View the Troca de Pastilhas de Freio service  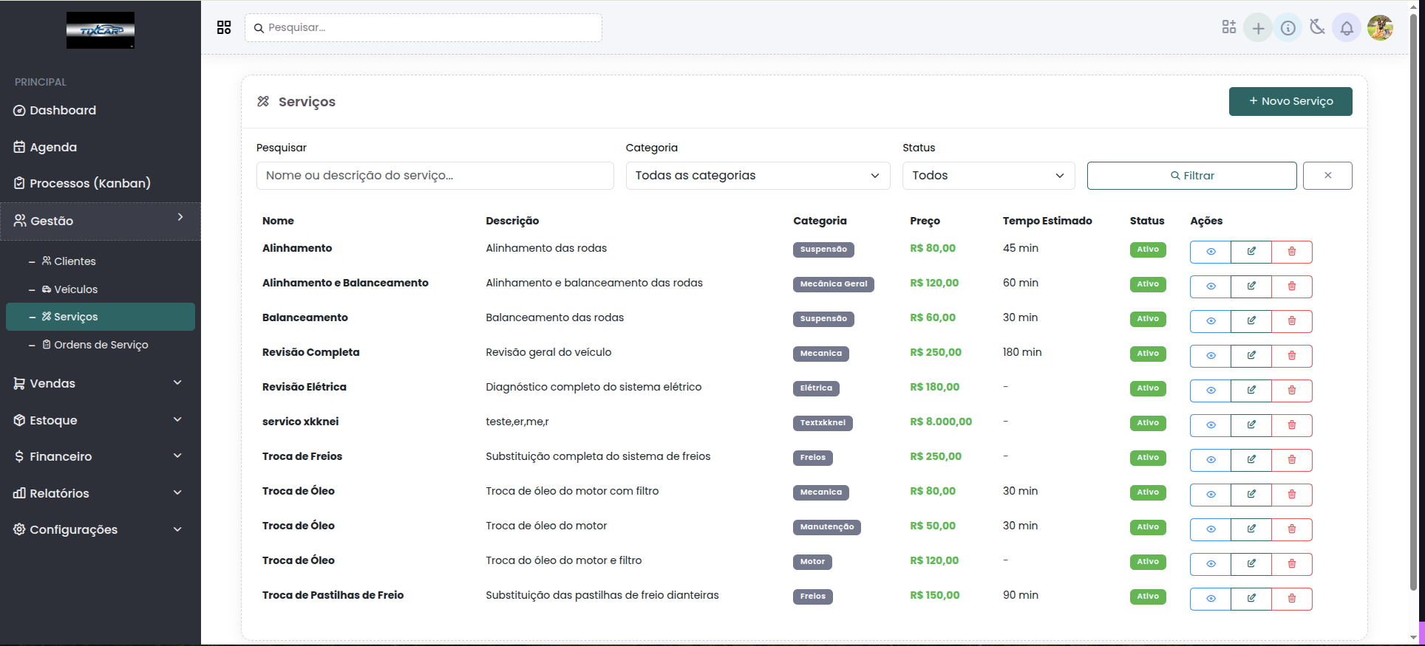pyautogui.click(x=1210, y=599)
